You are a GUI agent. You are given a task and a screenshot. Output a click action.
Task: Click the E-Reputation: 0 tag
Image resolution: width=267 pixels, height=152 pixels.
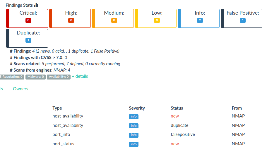pos(12,77)
